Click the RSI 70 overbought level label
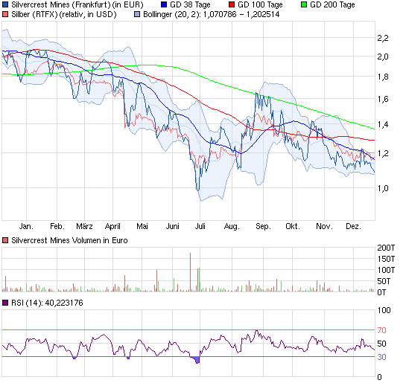The width and height of the screenshot is (406, 383). (381, 330)
